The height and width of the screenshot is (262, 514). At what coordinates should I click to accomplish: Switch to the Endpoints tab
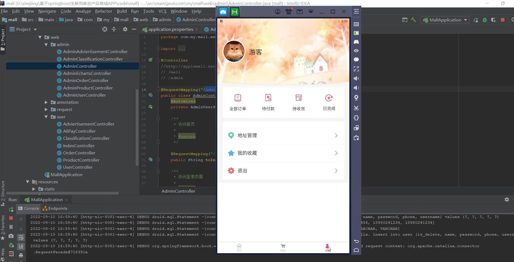55,208
